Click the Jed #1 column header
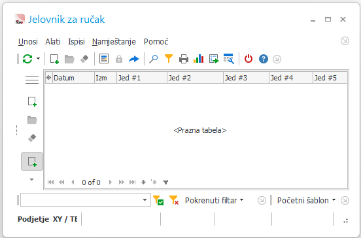This screenshot has width=361, height=238. [x=142, y=78]
